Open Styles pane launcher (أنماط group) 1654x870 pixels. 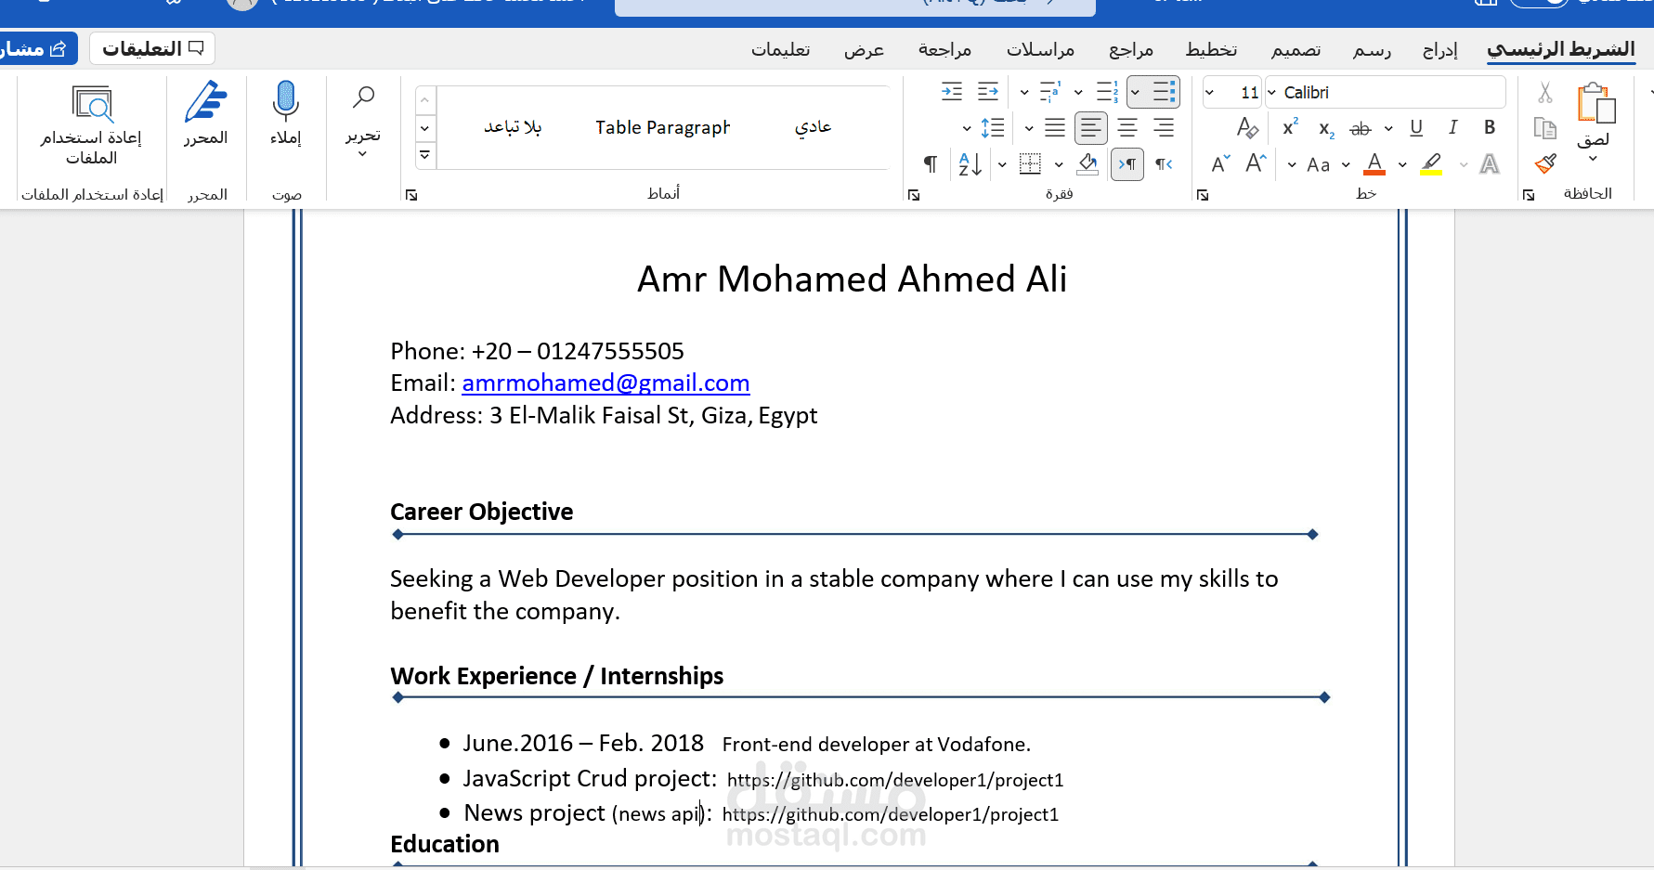411,195
